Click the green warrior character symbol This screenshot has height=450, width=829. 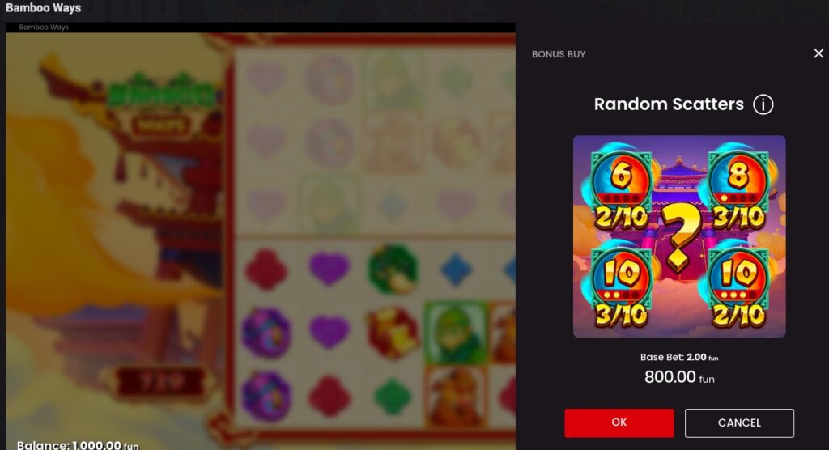(x=455, y=332)
